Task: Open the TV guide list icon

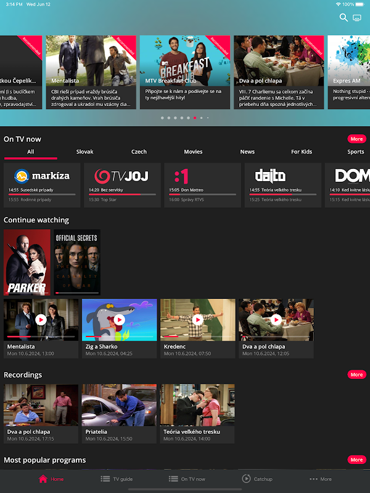Action: coord(105,479)
